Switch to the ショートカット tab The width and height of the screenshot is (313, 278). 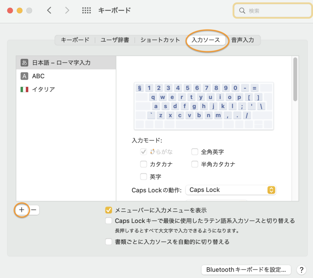click(160, 40)
